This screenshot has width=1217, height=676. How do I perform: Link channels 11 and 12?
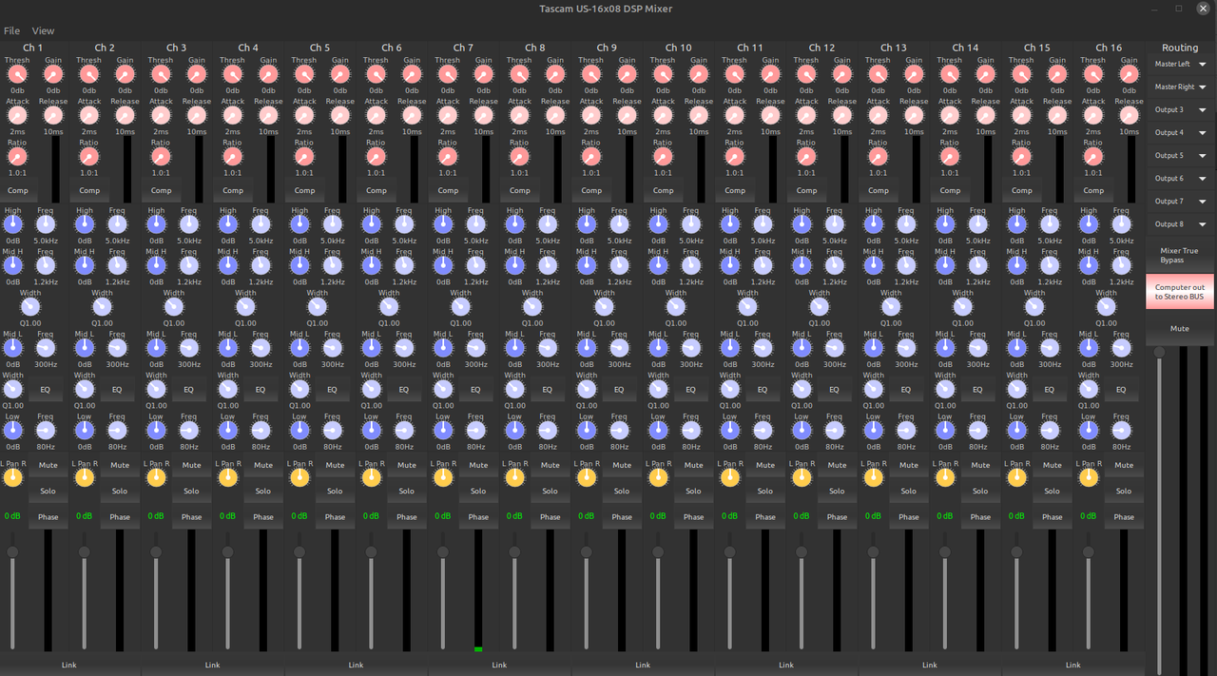point(786,665)
